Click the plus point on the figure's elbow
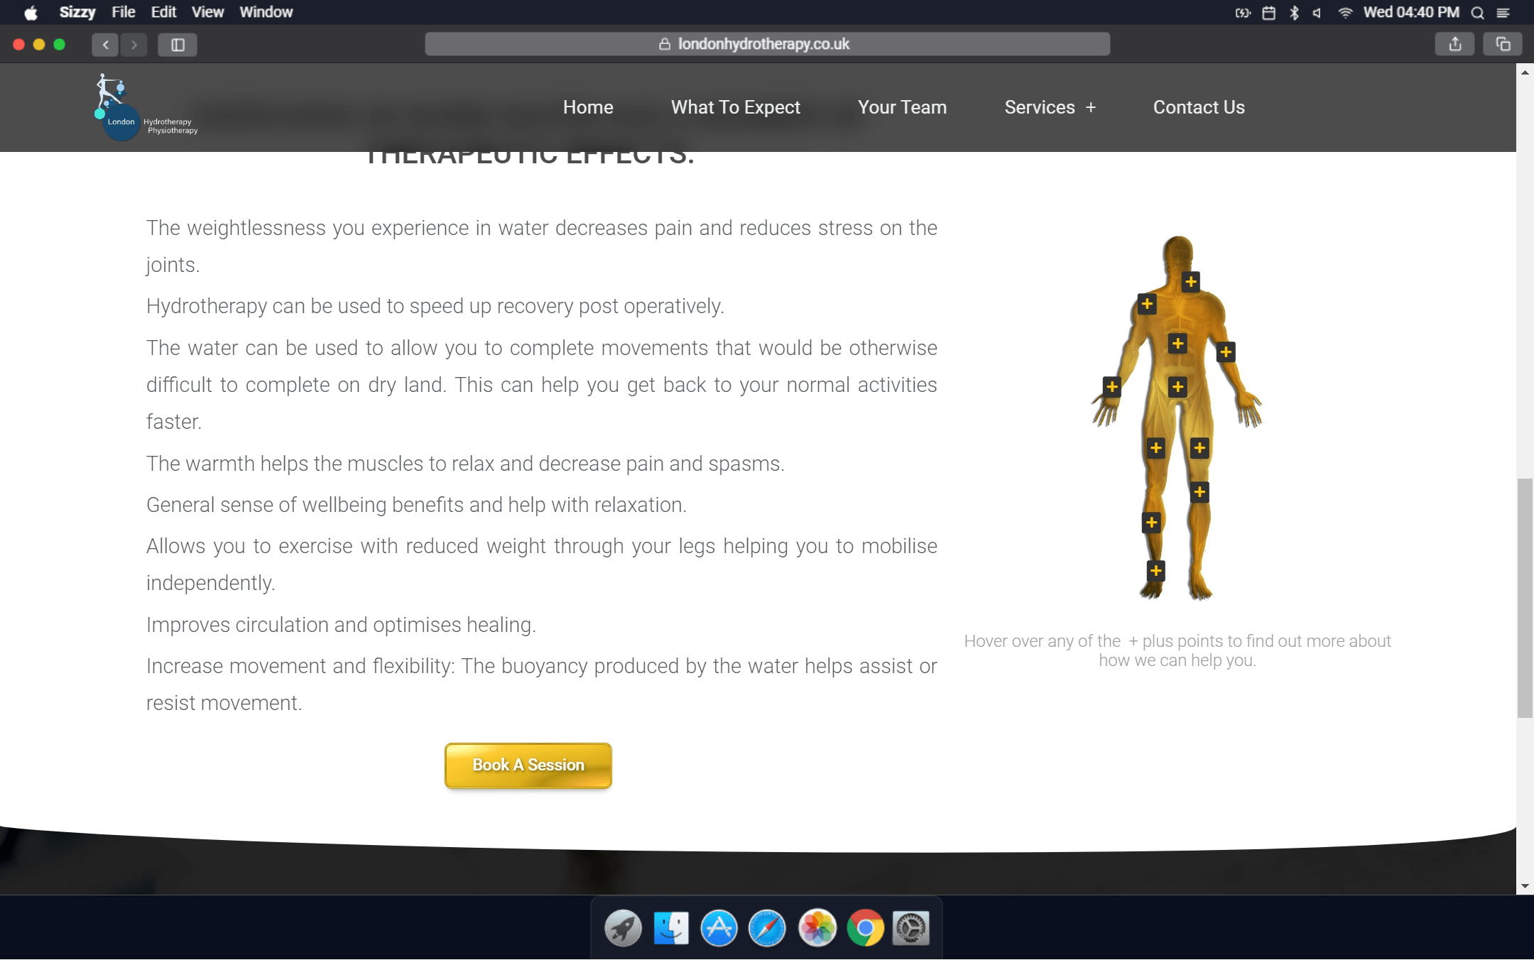Viewport: 1534px width, 960px height. coord(1226,352)
